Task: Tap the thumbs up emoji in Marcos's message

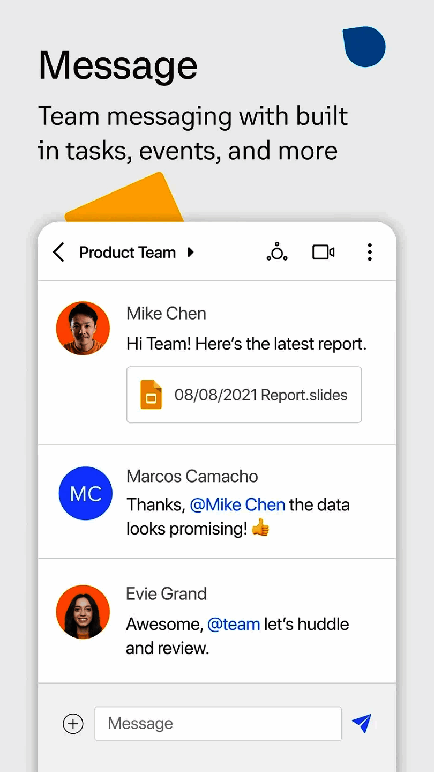Action: coord(261,528)
